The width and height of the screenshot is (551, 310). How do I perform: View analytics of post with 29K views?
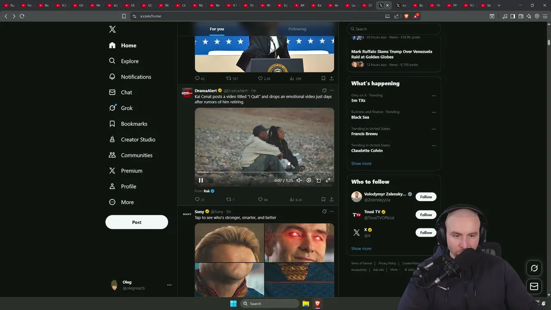[295, 78]
